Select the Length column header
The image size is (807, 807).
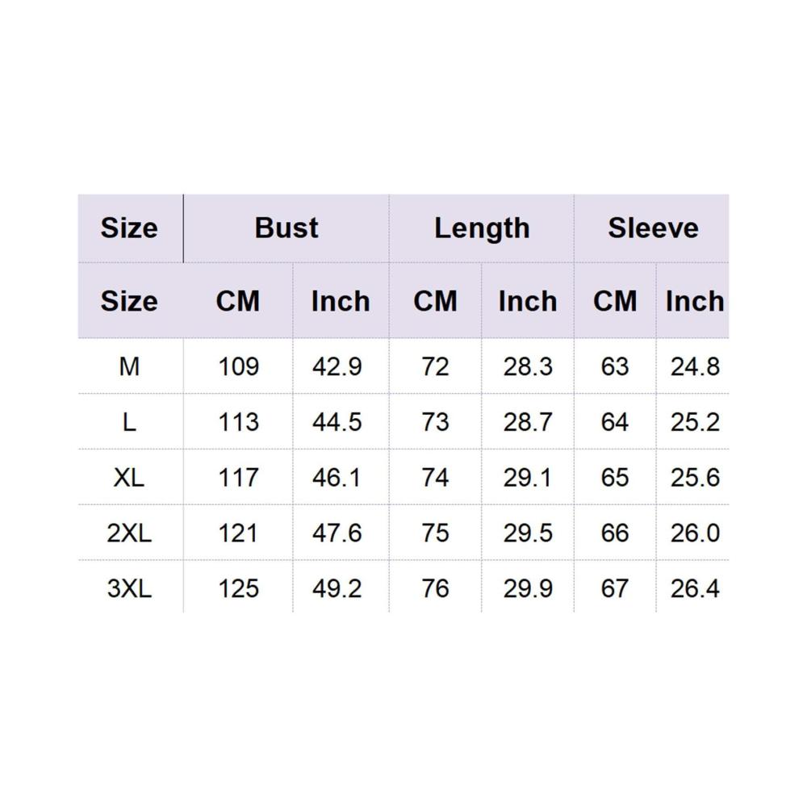(482, 228)
